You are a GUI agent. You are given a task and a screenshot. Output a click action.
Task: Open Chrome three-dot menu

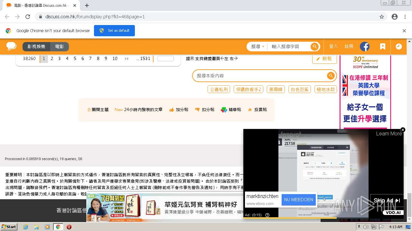405,17
